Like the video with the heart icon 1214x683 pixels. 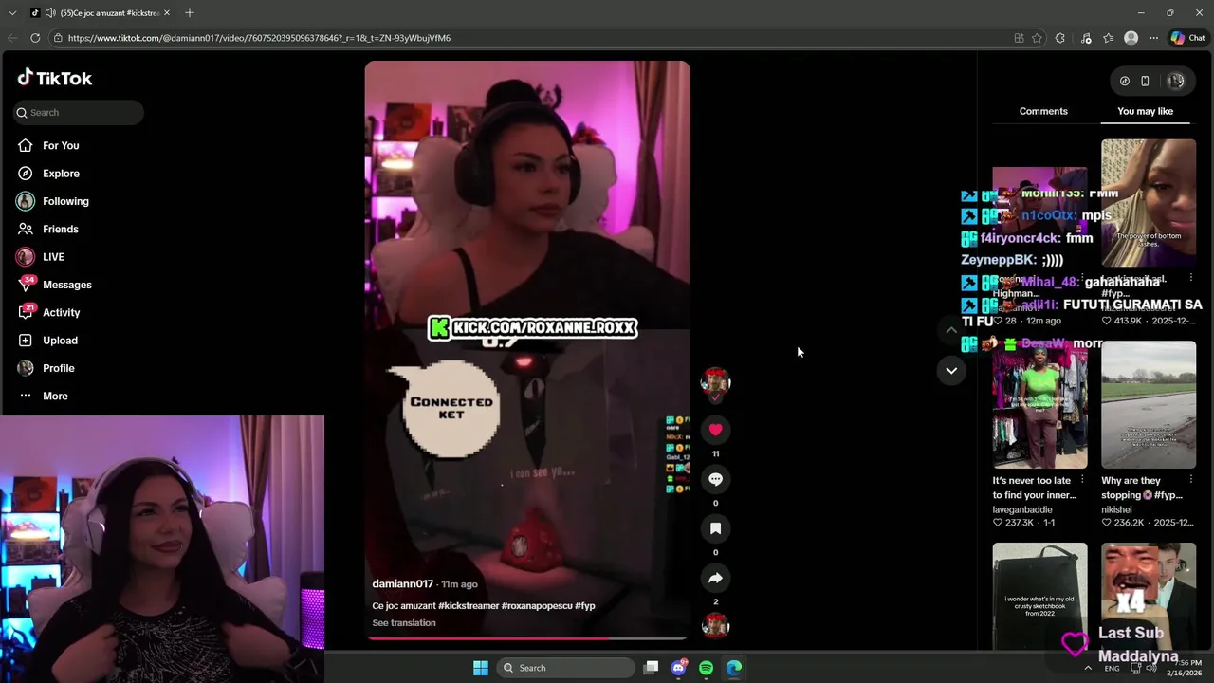click(x=715, y=430)
